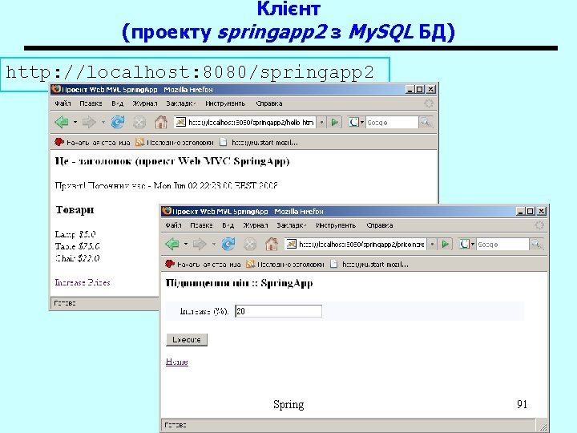The width and height of the screenshot is (577, 433).
Task: Open Журнал menu in the rear window
Action: point(145,103)
